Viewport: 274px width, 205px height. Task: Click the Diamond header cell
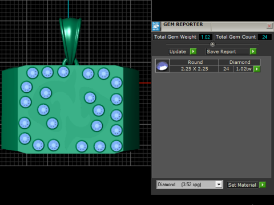point(240,62)
